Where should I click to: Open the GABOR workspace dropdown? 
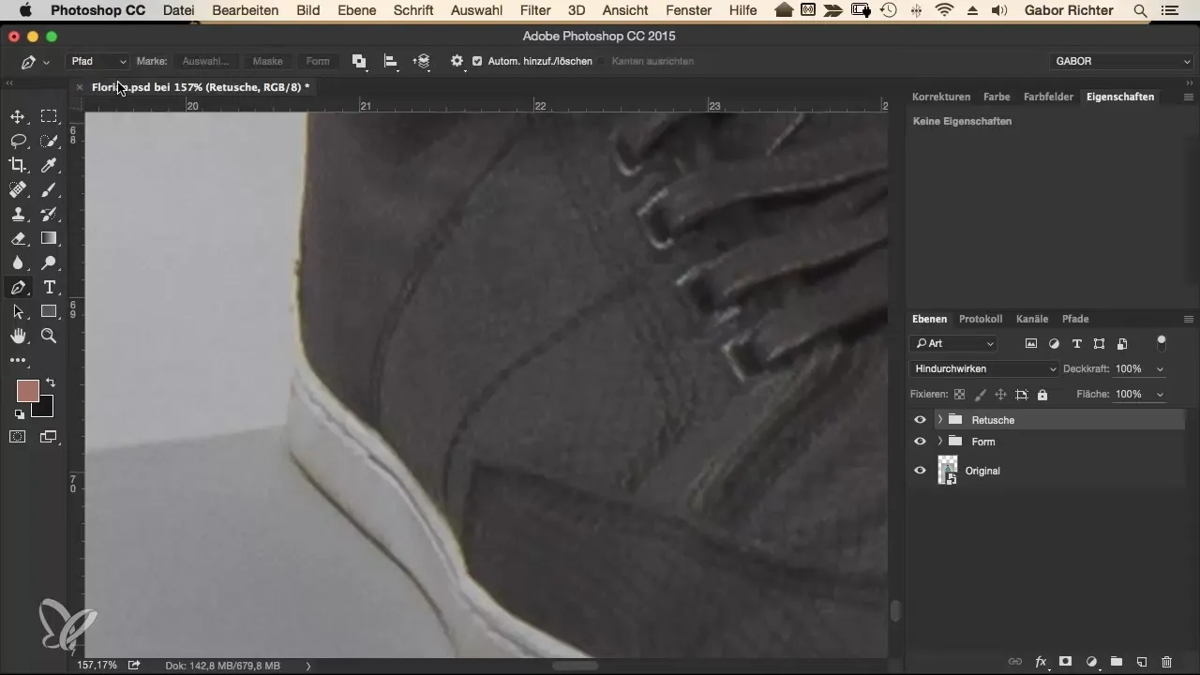[1121, 61]
